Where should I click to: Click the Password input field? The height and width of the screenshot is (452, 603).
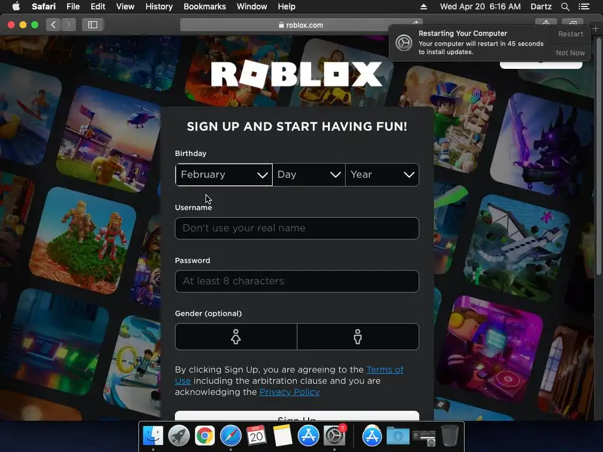click(297, 281)
